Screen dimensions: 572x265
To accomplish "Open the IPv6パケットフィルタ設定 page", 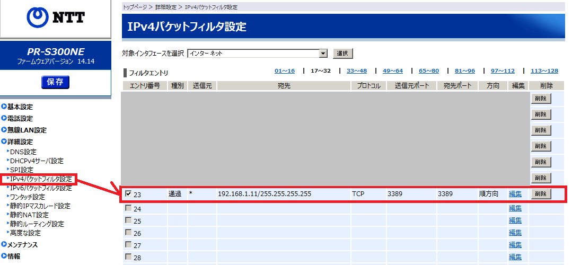I will click(40, 188).
